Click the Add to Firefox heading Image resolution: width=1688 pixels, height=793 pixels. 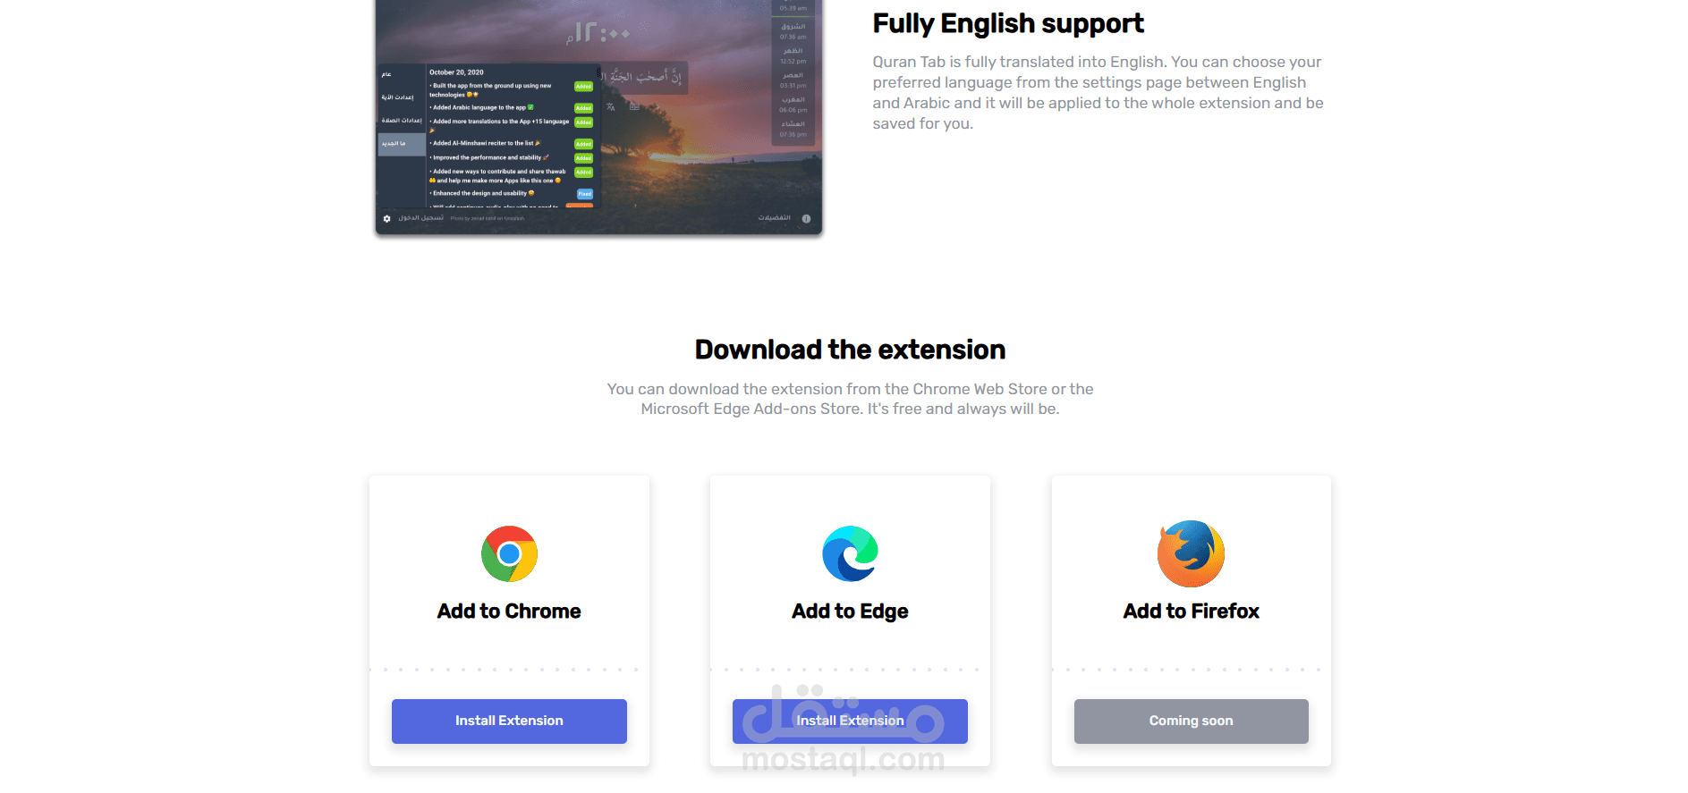[1191, 612]
